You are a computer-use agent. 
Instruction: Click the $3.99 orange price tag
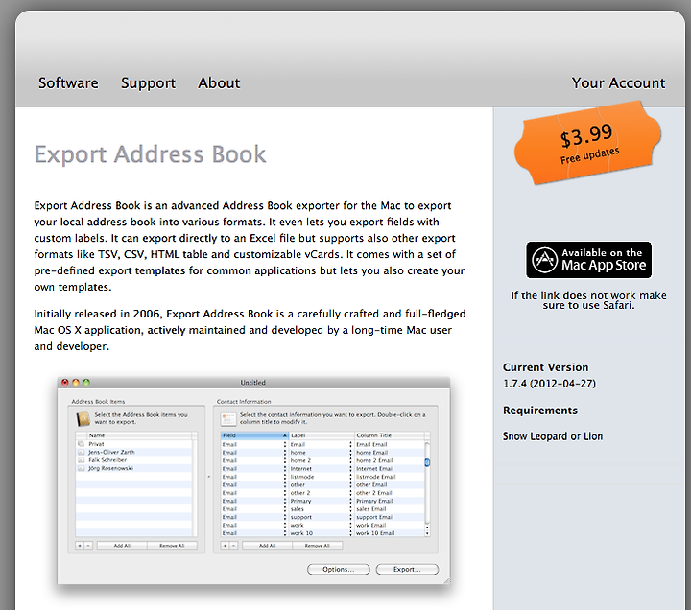(x=588, y=144)
